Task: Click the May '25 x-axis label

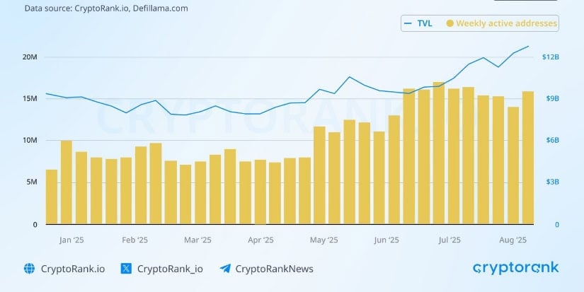Action: pos(324,240)
